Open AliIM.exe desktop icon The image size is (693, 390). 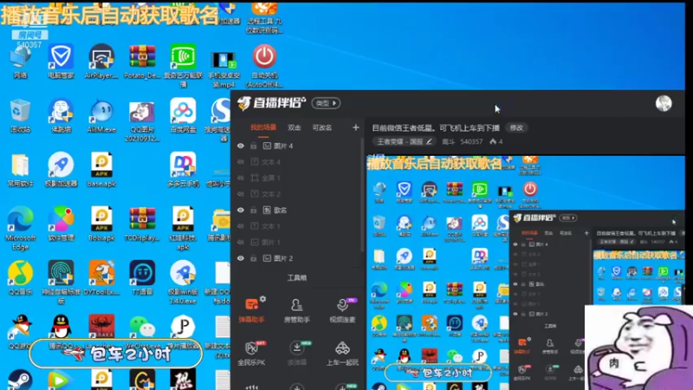coord(101,116)
